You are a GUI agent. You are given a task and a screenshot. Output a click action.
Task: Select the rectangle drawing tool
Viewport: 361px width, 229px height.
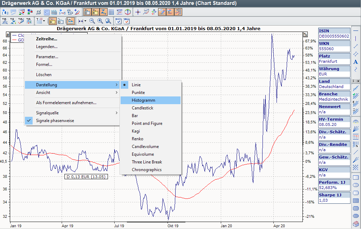[x=355, y=177]
